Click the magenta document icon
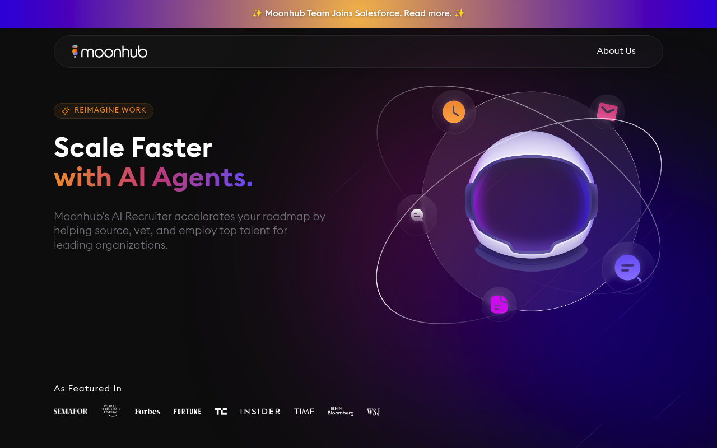This screenshot has height=448, width=717. pyautogui.click(x=499, y=304)
